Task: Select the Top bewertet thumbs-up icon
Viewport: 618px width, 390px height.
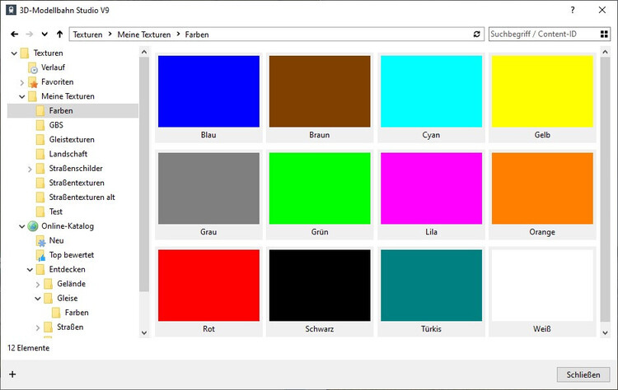Action: [40, 255]
